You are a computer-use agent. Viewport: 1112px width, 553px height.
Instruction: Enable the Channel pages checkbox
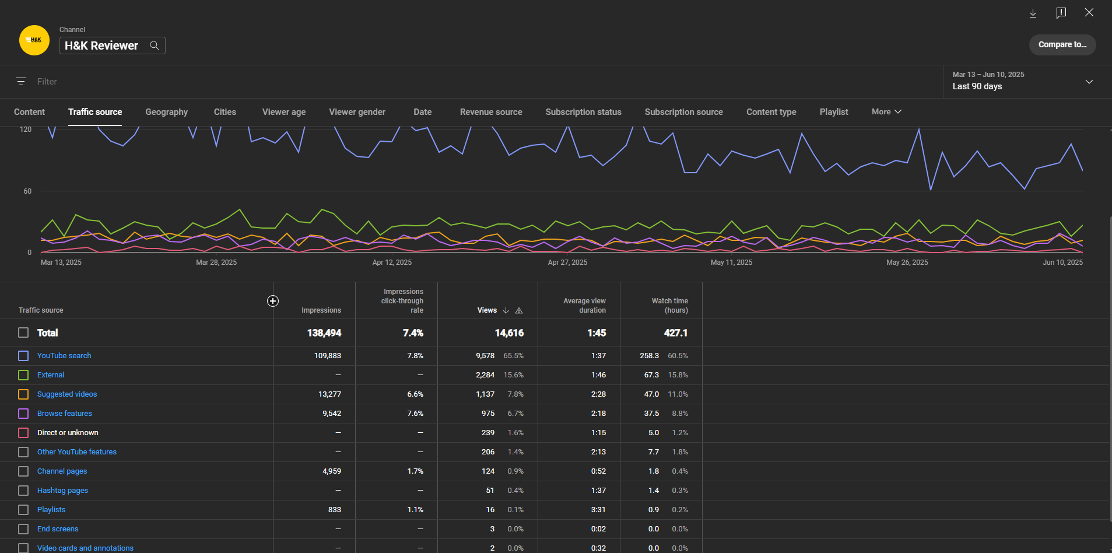23,471
